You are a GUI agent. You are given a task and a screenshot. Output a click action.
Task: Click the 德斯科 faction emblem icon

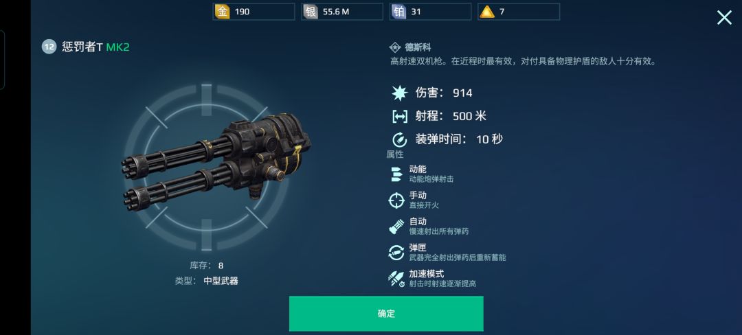pos(394,47)
